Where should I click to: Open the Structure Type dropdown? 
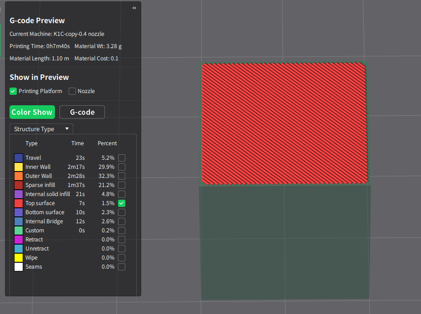[x=41, y=129]
